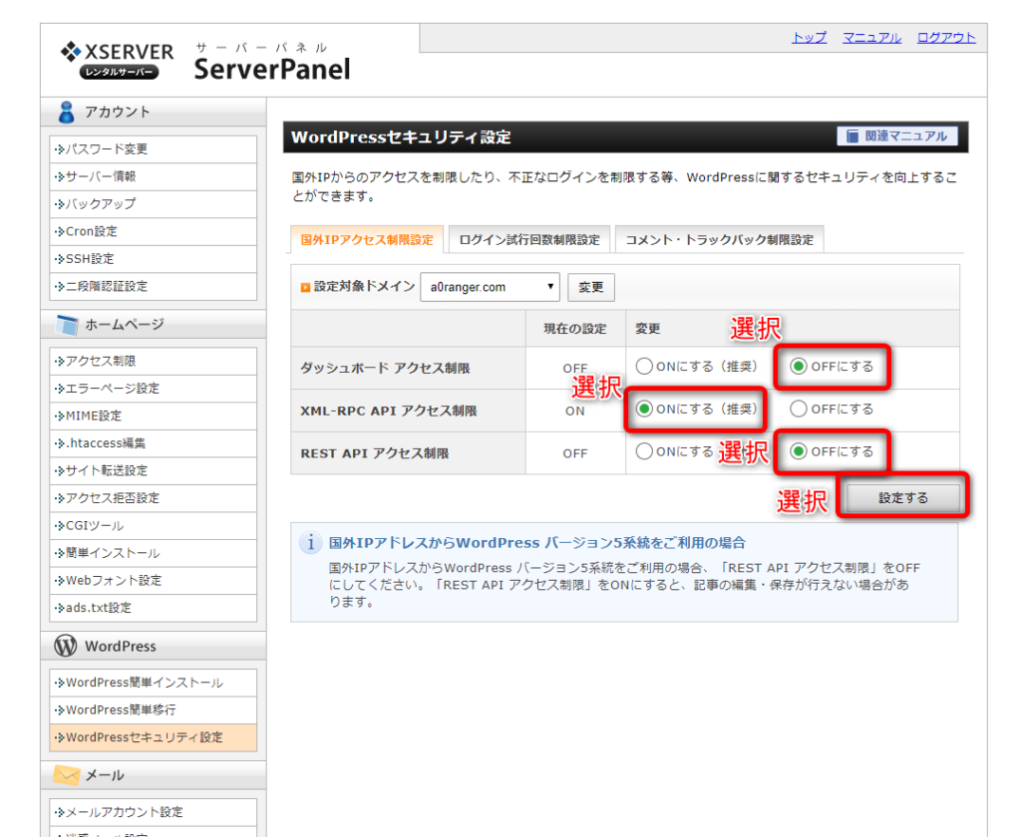Select ON for ダッシュボード アクセス制限
This screenshot has width=1021, height=837.
tap(644, 367)
